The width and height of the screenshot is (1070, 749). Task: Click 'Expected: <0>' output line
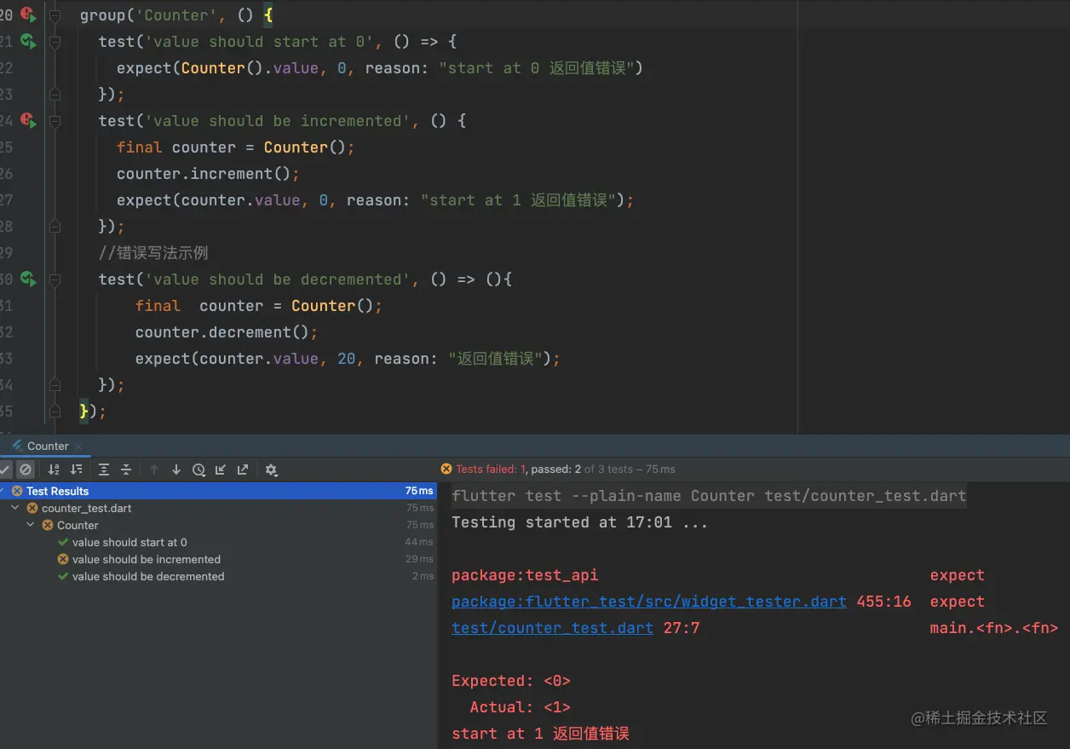click(511, 681)
